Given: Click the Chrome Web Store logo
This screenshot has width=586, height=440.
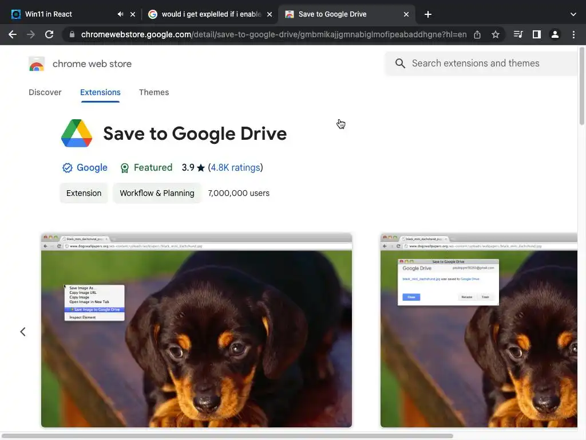Looking at the screenshot, I should click(37, 64).
